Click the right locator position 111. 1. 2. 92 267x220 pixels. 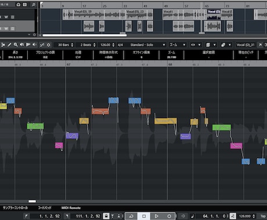click(x=88, y=216)
